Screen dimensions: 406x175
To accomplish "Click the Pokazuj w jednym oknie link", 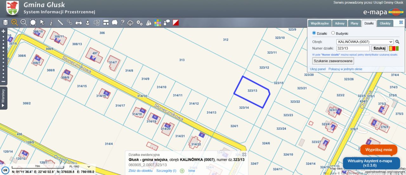I will [345, 69].
